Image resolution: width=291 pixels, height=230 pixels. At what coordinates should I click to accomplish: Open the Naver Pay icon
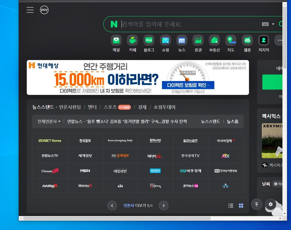(44, 10)
